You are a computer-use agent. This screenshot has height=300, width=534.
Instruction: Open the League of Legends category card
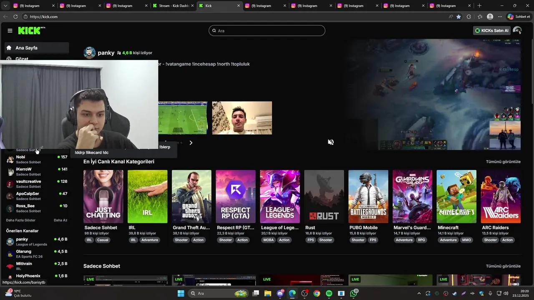coord(280,196)
